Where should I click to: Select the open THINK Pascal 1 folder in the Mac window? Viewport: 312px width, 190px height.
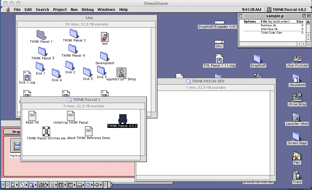[41, 35]
